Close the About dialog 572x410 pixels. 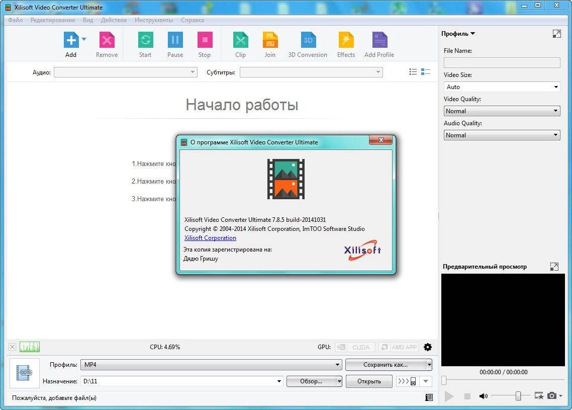(381, 140)
